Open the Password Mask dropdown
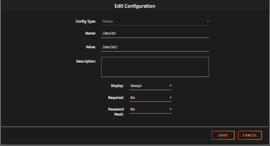This screenshot has height=146, width=270. pyautogui.click(x=150, y=109)
